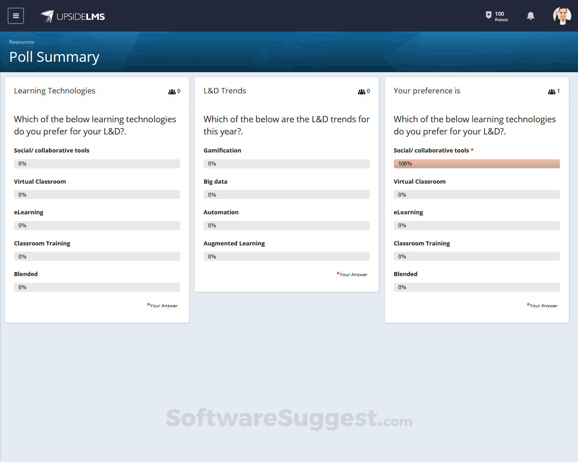Image resolution: width=578 pixels, height=462 pixels.
Task: Click the 100 Points shield icon
Action: pos(489,15)
